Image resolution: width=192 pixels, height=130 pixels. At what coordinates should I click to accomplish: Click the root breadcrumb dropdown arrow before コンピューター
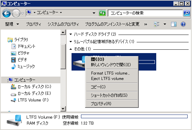click(x=34, y=12)
